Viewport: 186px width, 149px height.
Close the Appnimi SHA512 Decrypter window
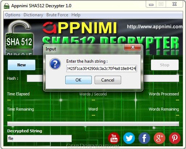[x=174, y=4]
